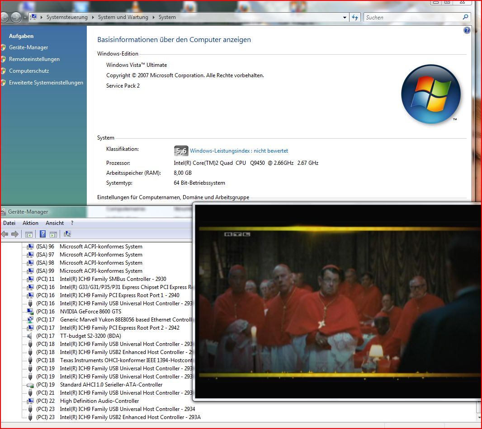The image size is (482, 429).
Task: Open Remoteeinstellungen link
Action: pyautogui.click(x=34, y=59)
